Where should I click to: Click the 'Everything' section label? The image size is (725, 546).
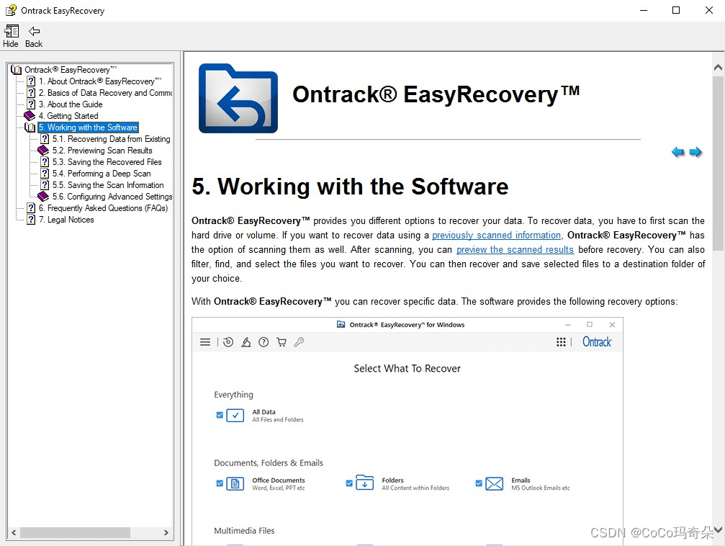(x=233, y=395)
